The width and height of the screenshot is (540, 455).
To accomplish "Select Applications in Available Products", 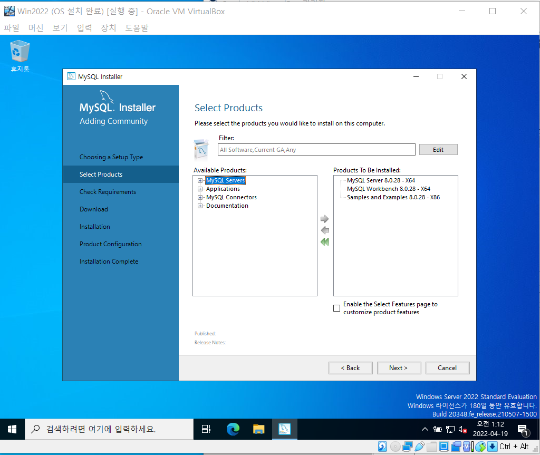I will (x=223, y=189).
